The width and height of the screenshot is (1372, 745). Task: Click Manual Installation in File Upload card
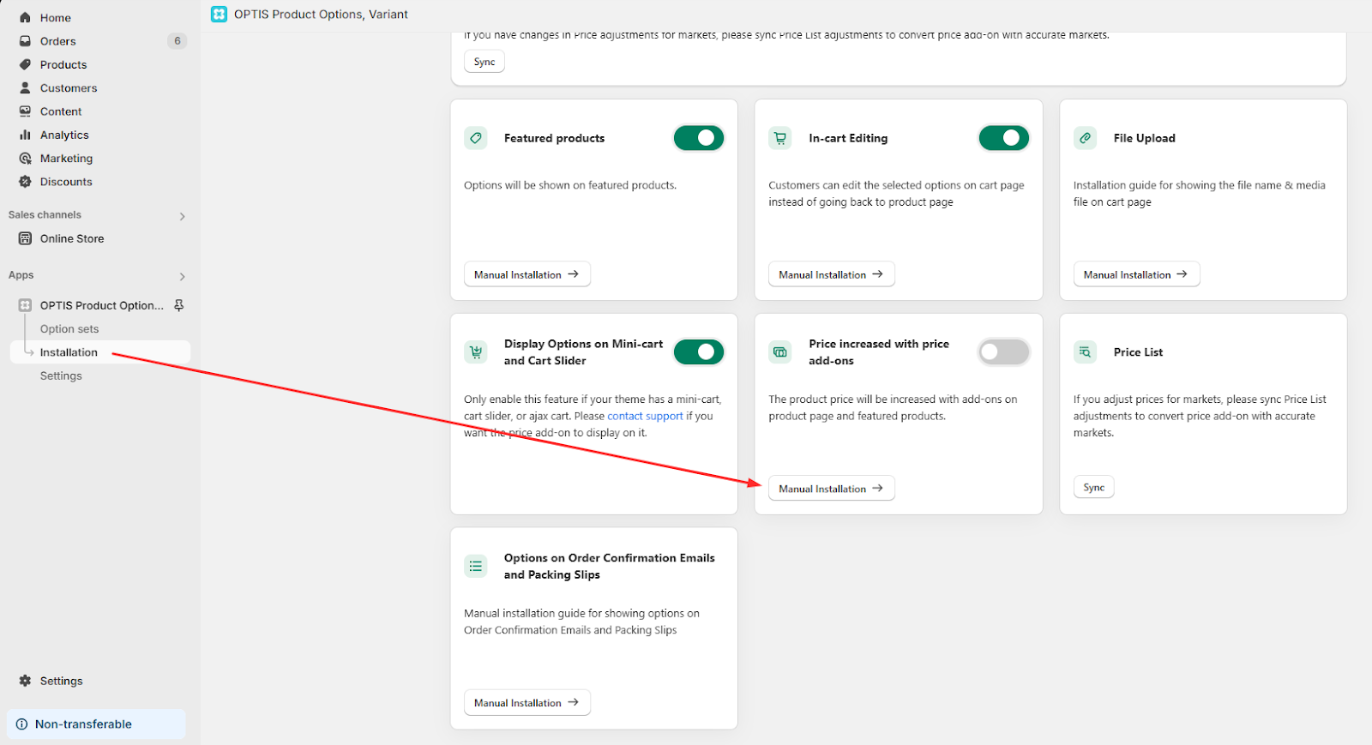pos(1136,274)
